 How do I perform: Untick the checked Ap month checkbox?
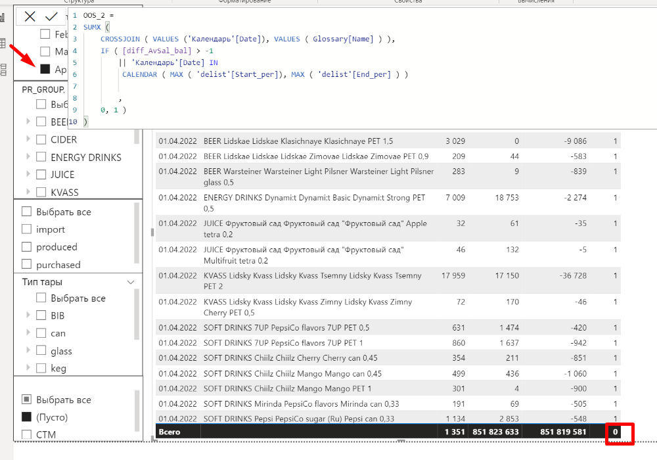(x=45, y=69)
